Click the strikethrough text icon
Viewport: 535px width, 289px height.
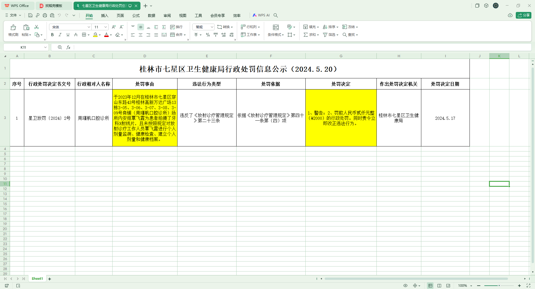click(76, 35)
